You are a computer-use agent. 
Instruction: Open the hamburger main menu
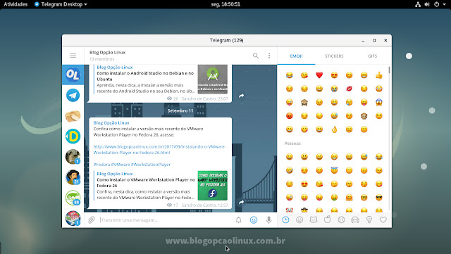click(x=73, y=56)
